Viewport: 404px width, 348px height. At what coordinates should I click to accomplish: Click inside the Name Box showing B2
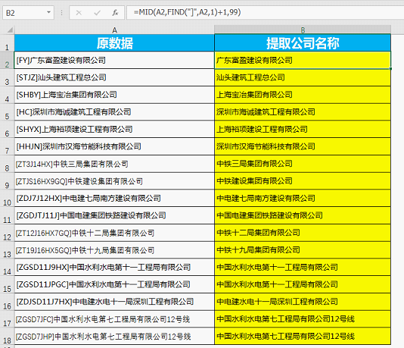tap(24, 13)
